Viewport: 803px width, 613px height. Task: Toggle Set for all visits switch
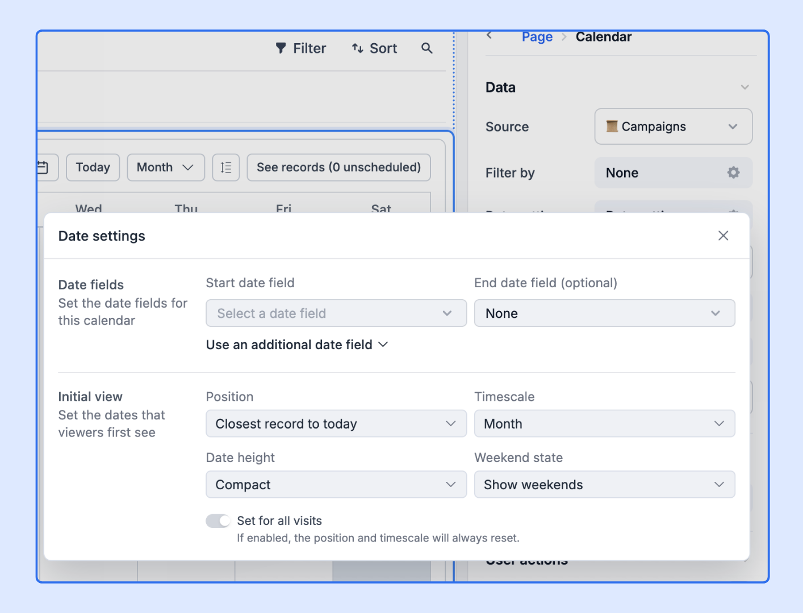click(x=218, y=521)
